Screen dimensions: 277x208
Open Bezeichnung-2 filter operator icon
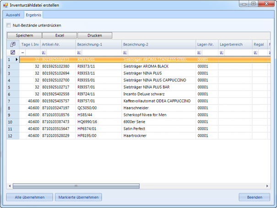125,53
